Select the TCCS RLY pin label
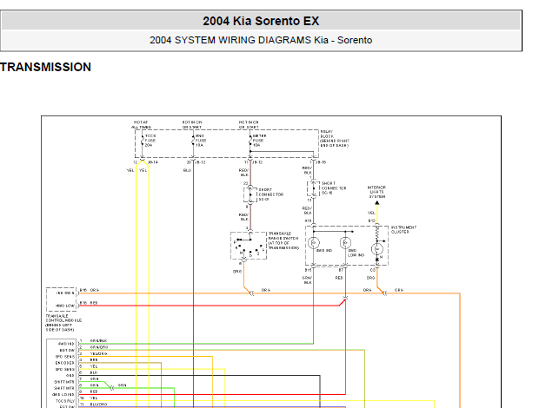This screenshot has height=408, width=539. coord(65,401)
